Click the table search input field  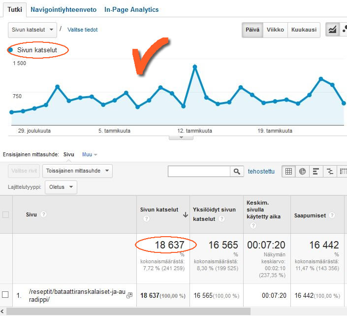tap(199, 171)
